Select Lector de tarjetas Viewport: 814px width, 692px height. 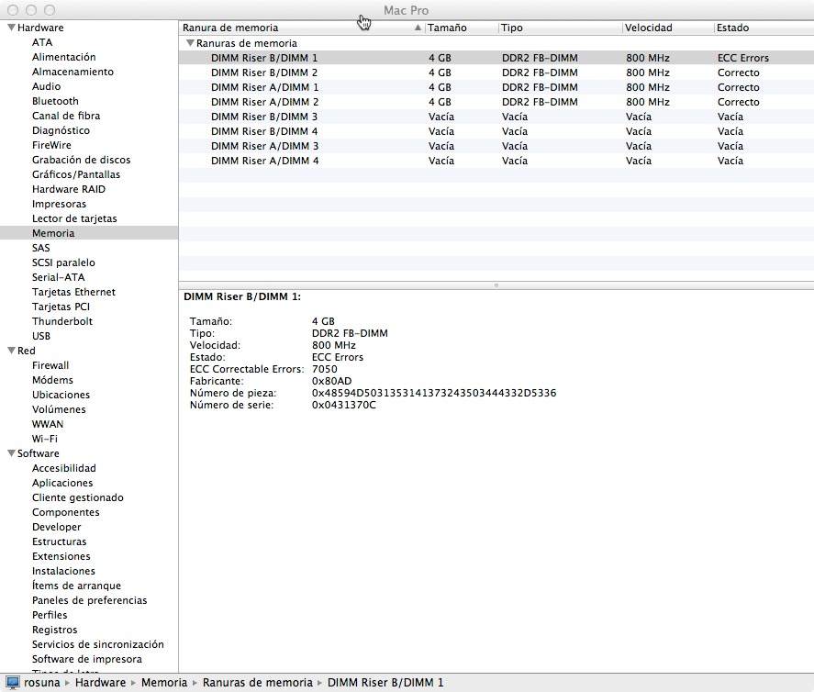tap(74, 218)
